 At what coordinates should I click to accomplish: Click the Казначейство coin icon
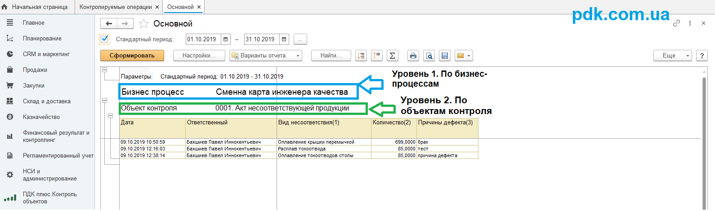(10, 117)
